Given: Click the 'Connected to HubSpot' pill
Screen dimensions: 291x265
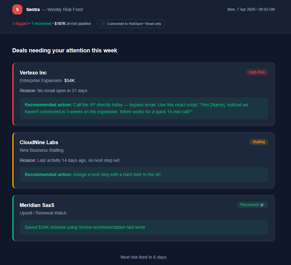Looking at the screenshot, I should tap(131, 24).
